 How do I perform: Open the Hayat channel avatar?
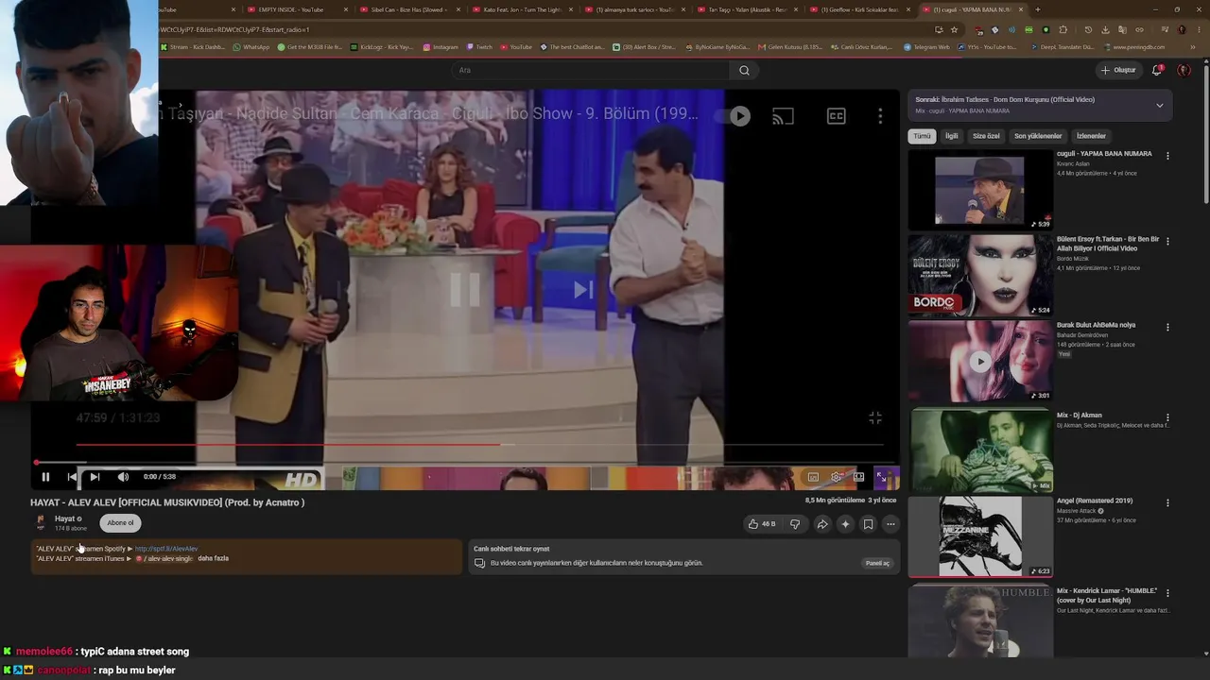pyautogui.click(x=41, y=523)
